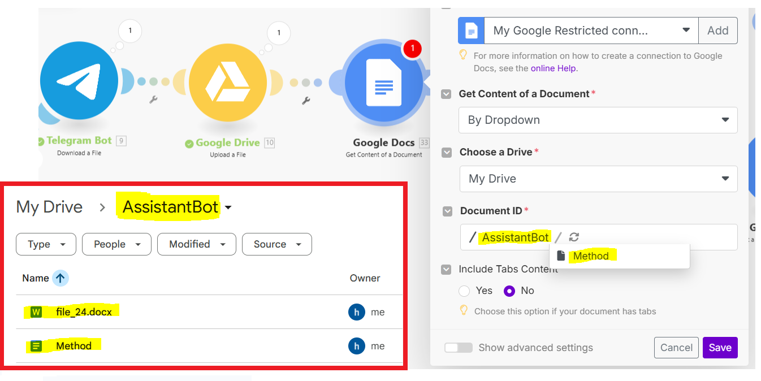Open the Type filter dropdown

pyautogui.click(x=47, y=244)
